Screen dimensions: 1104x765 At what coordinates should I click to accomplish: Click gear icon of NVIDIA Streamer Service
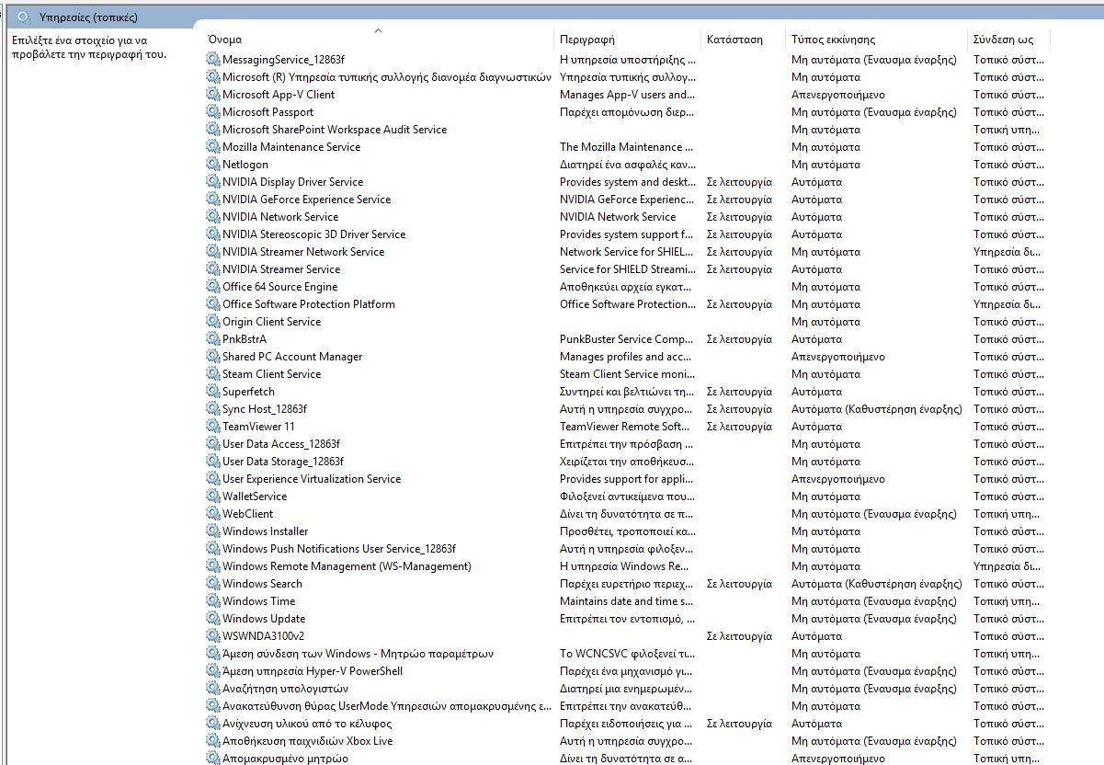[x=213, y=269]
